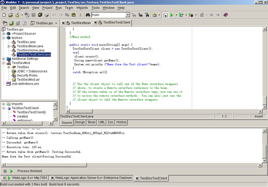Open the Wizards menu
268x187 pixels.
[82, 8]
